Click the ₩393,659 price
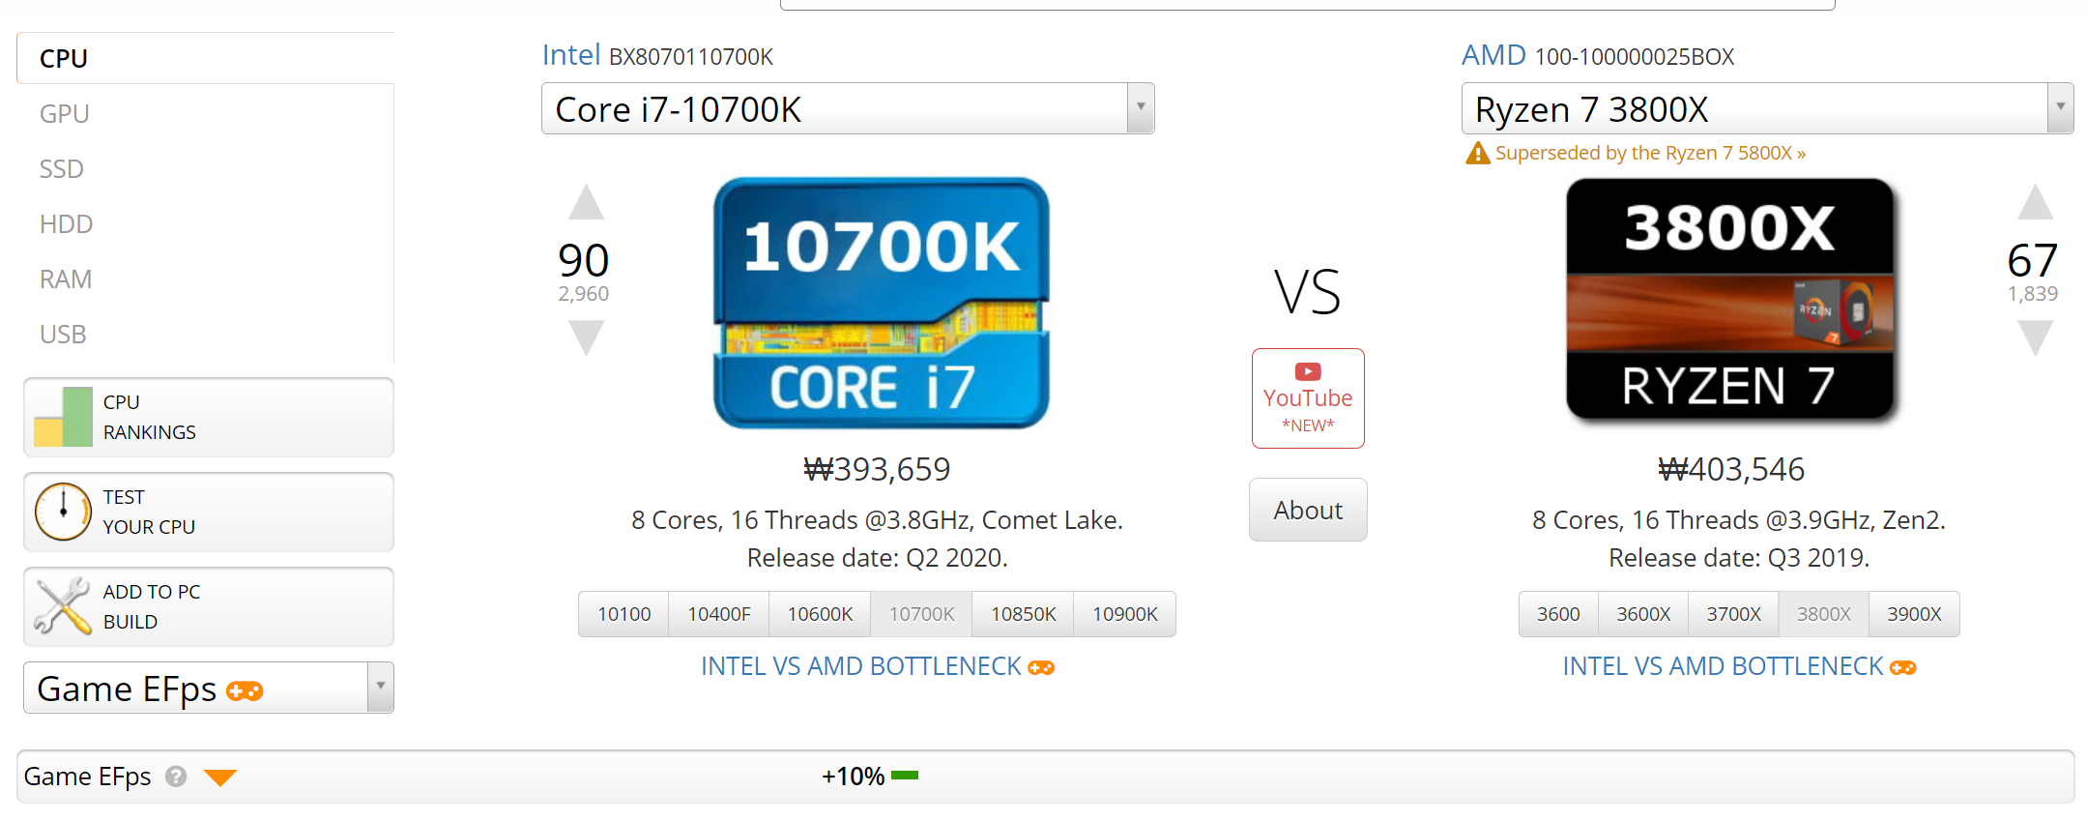The height and width of the screenshot is (821, 2087). tap(878, 469)
